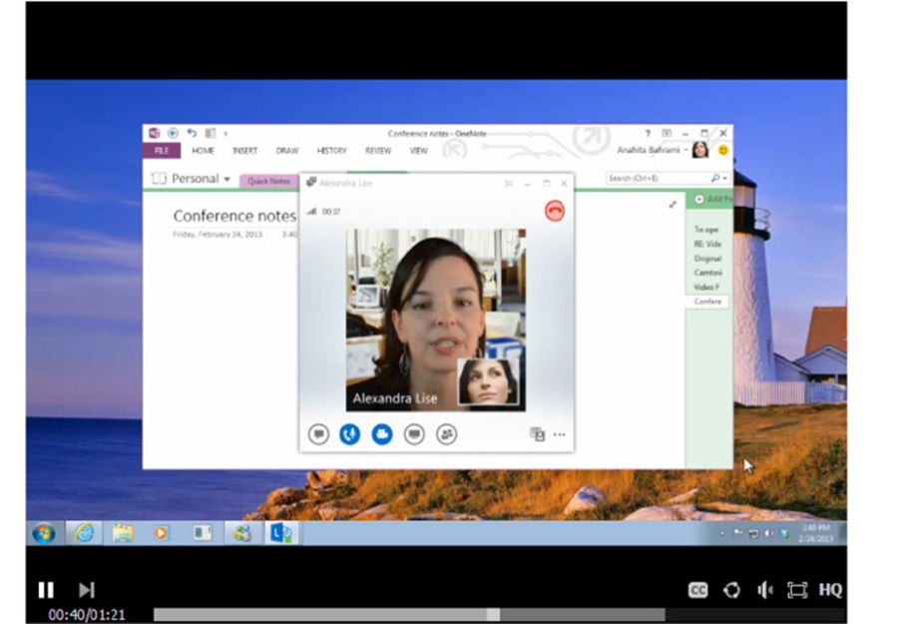
Task: Skip to next with the player's next button
Action: click(87, 590)
